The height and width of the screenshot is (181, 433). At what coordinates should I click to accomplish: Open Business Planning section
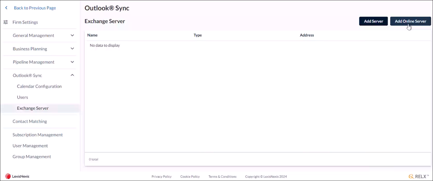pos(30,49)
